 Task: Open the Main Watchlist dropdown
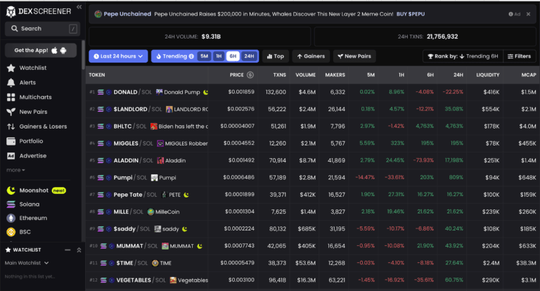pos(27,263)
